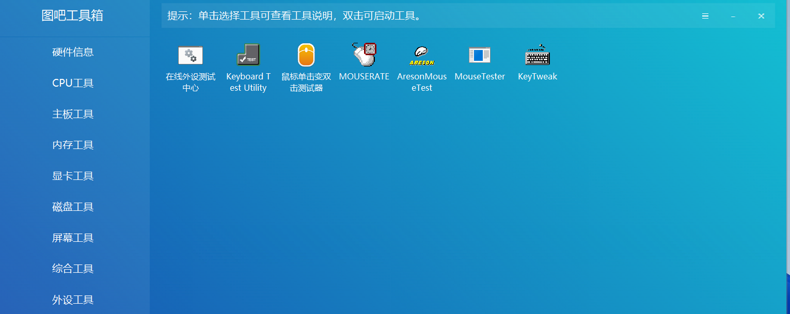Open the hamburger menu in title bar
The image size is (790, 314).
705,16
